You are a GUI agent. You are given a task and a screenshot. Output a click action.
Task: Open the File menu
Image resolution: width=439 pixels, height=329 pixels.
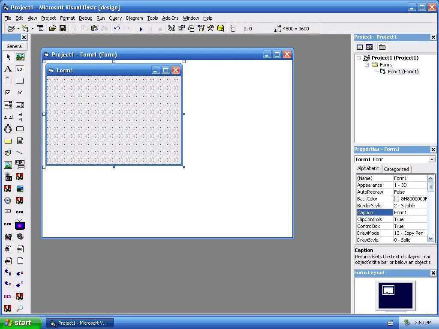click(8, 18)
